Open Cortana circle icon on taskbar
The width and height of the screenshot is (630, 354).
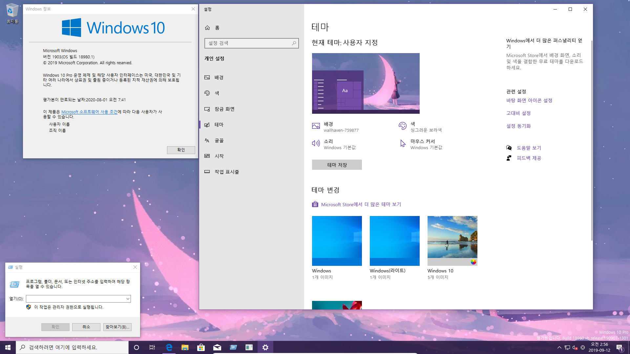click(x=136, y=347)
